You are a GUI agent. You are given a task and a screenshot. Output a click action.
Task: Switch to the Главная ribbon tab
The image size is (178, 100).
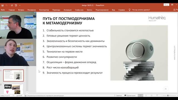pos(12,10)
